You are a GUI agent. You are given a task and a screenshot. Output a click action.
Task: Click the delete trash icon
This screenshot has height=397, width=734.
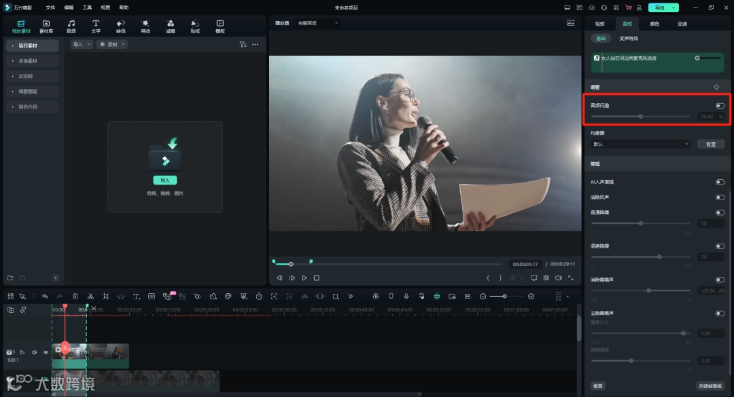pos(75,297)
